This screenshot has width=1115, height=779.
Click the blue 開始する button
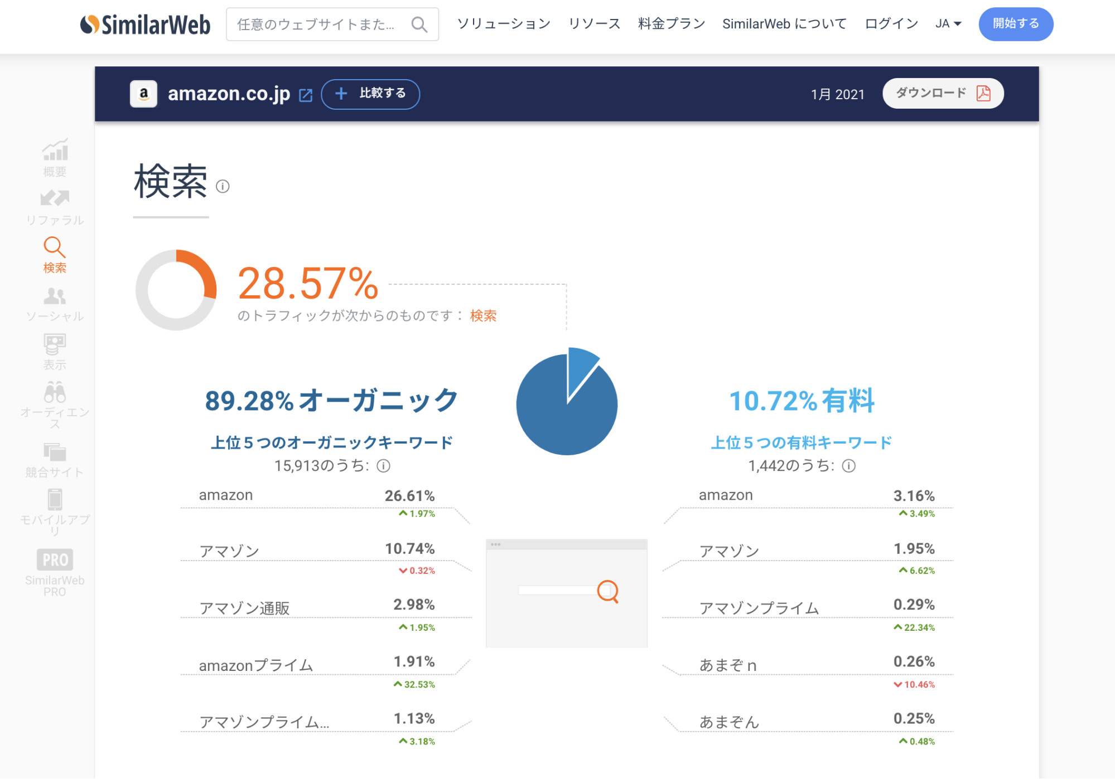click(x=1015, y=24)
